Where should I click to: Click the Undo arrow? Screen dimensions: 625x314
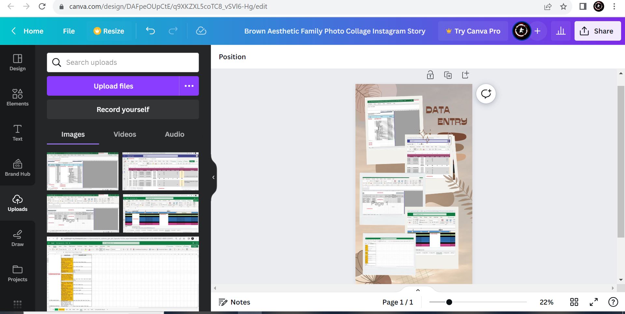(x=150, y=31)
